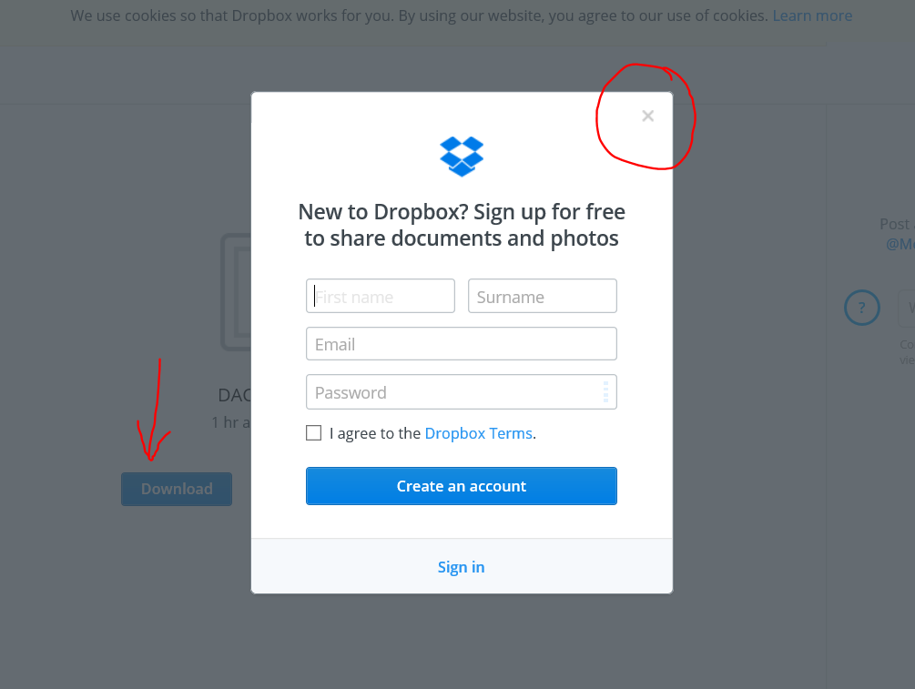Open the cookies Learn more link
The height and width of the screenshot is (689, 915).
(x=812, y=15)
